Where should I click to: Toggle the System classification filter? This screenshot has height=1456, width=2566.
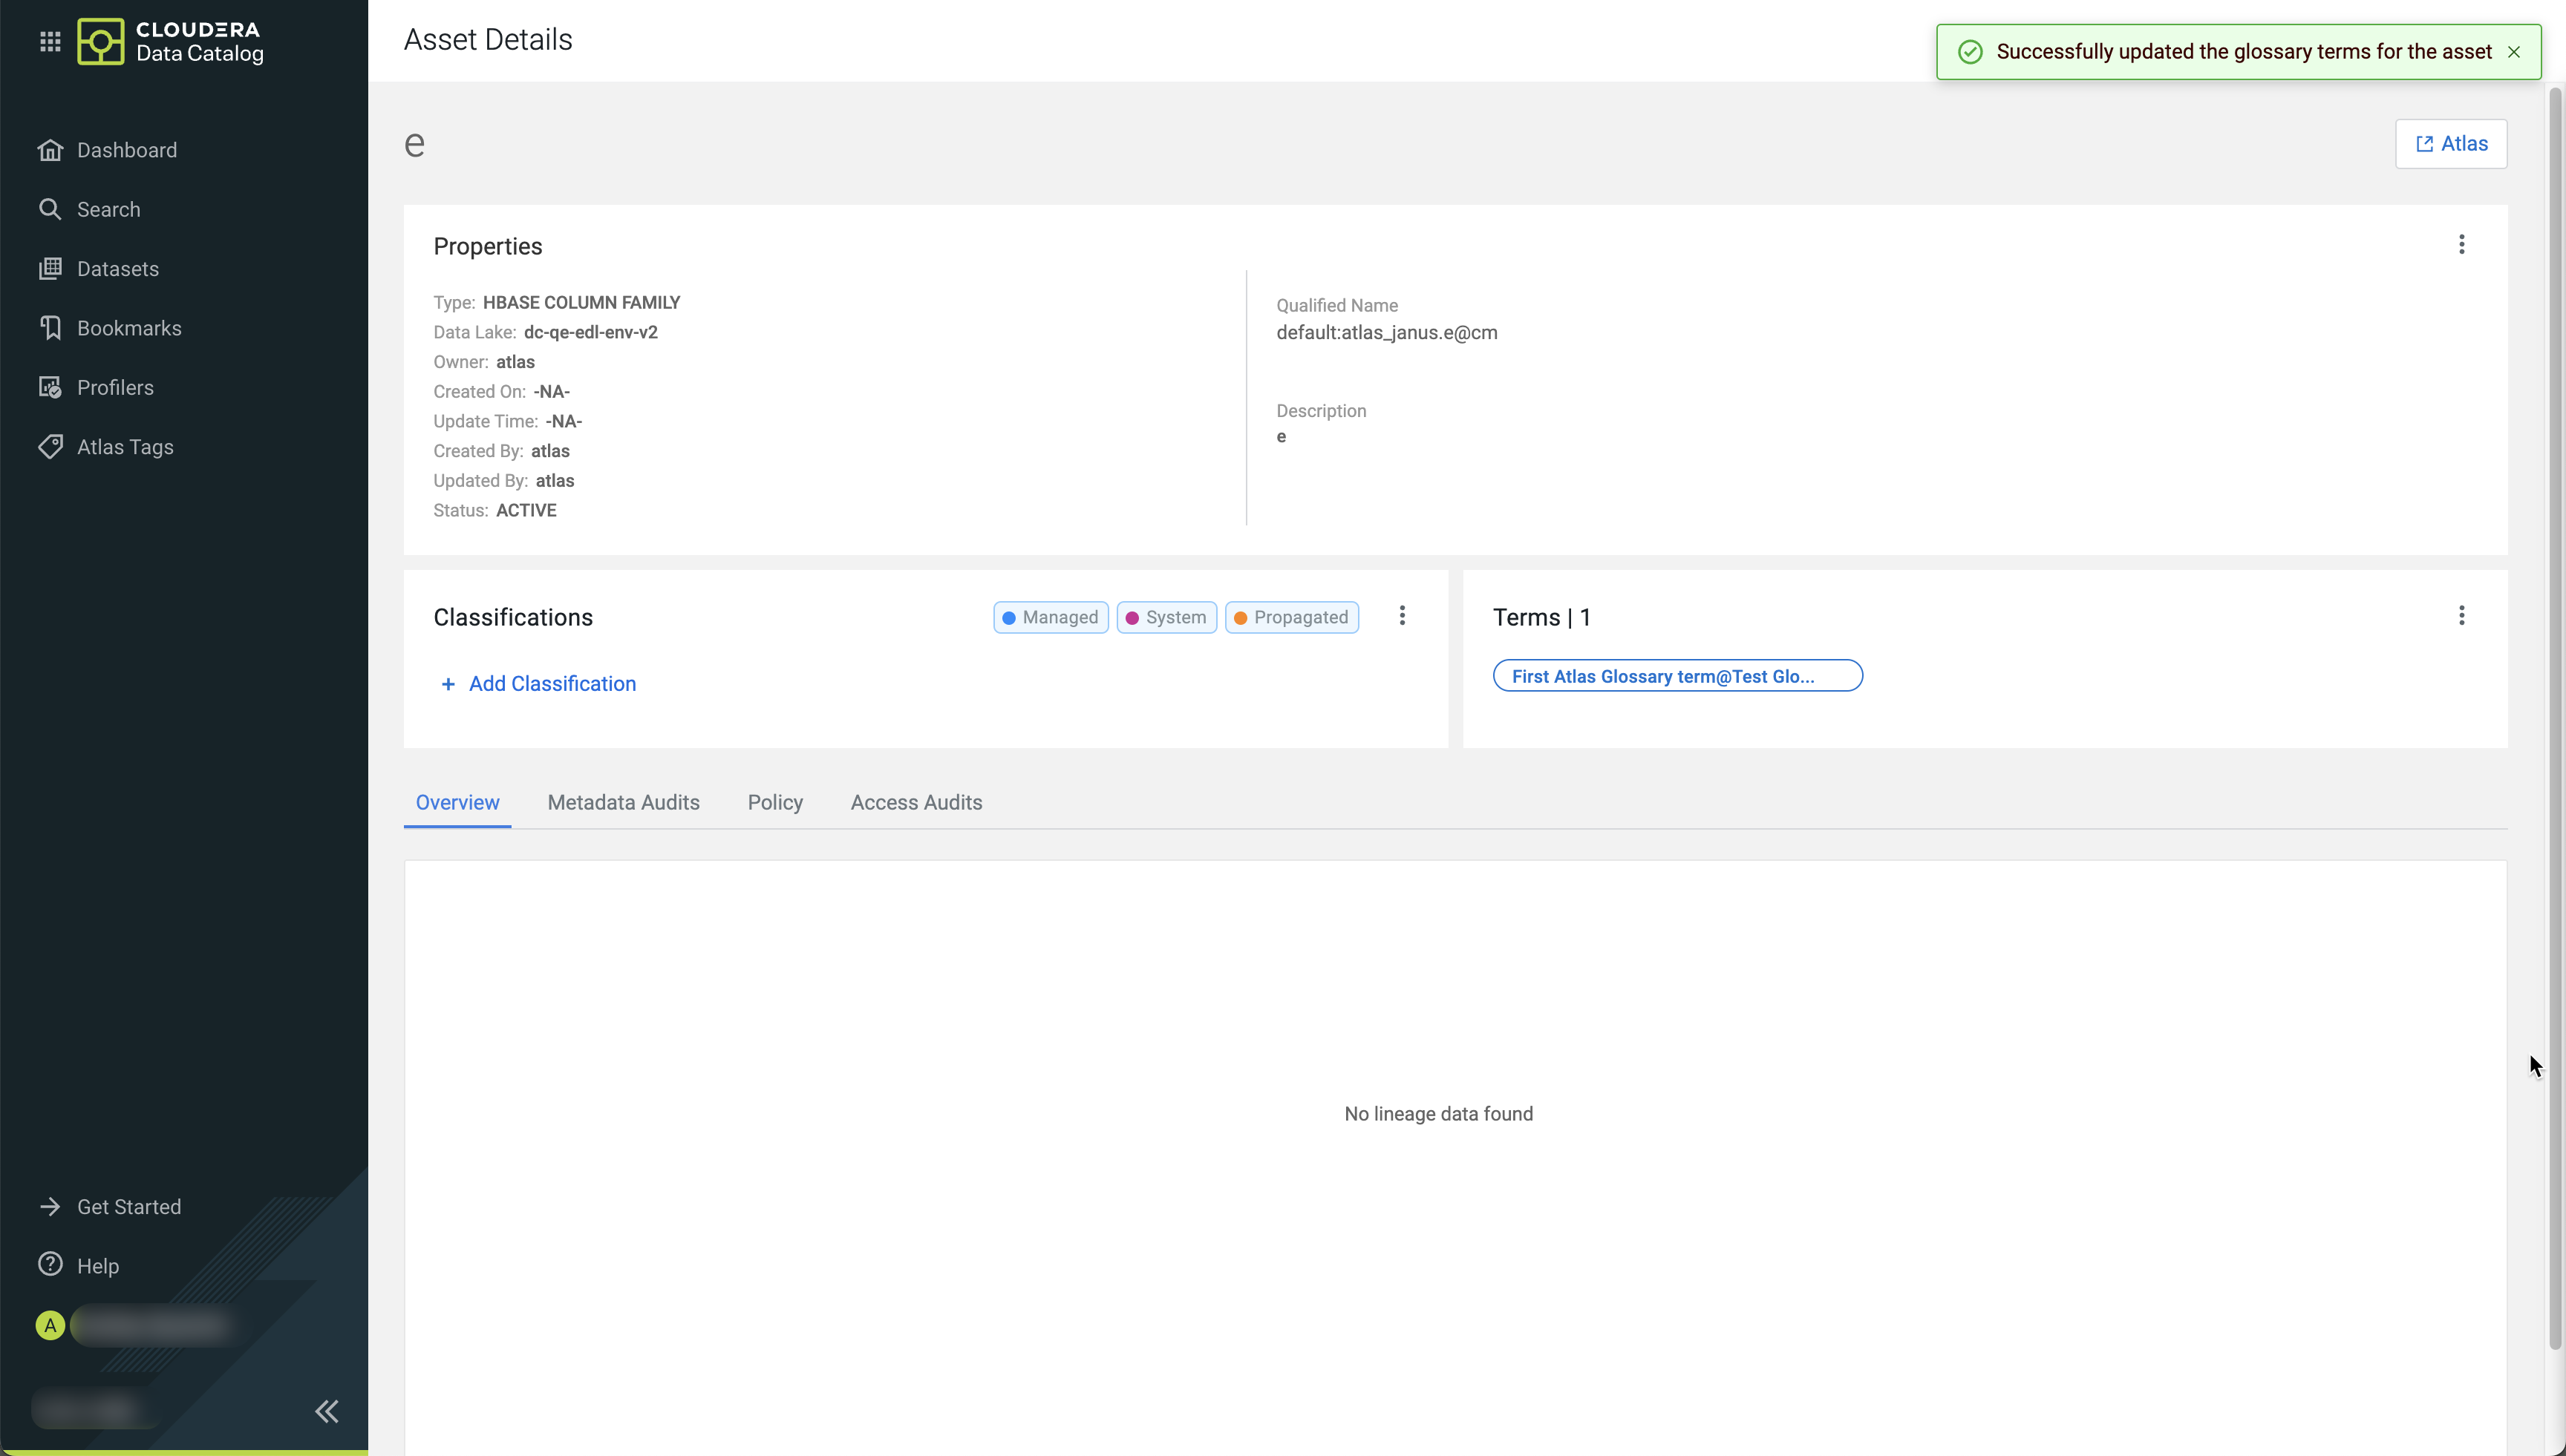(1166, 618)
